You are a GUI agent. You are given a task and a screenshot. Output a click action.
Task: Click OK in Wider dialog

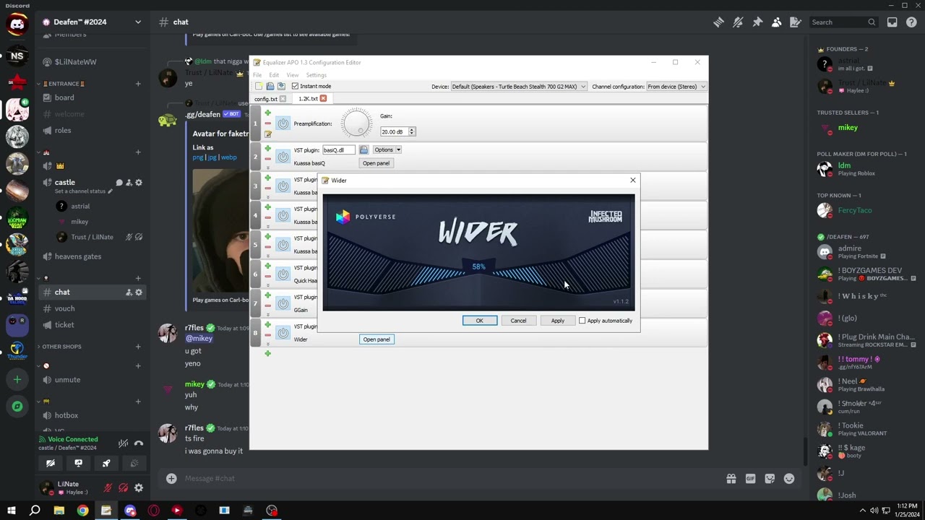click(x=480, y=321)
